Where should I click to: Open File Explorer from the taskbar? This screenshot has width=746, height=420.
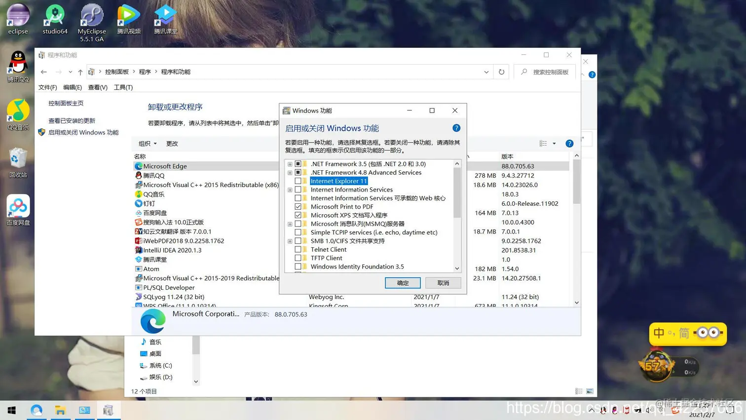[x=60, y=410]
